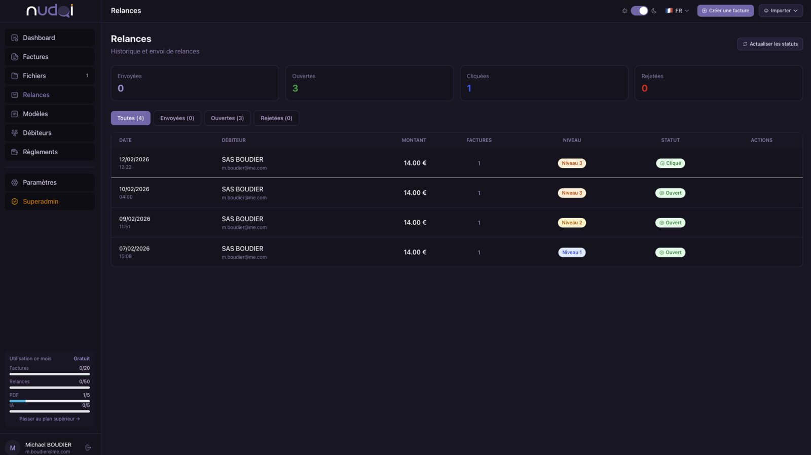811x455 pixels.
Task: Click the Superadmin shield icon
Action: (x=15, y=201)
